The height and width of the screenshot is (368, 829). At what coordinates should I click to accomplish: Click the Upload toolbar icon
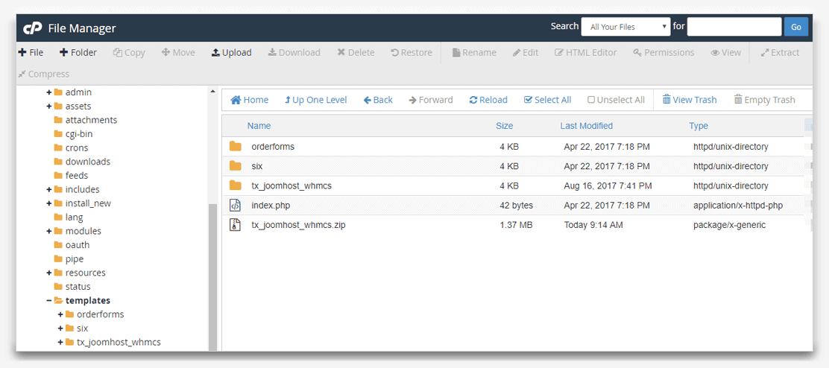[215, 53]
